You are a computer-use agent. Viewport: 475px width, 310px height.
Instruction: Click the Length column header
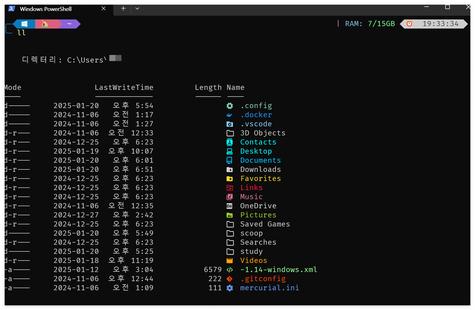(208, 87)
